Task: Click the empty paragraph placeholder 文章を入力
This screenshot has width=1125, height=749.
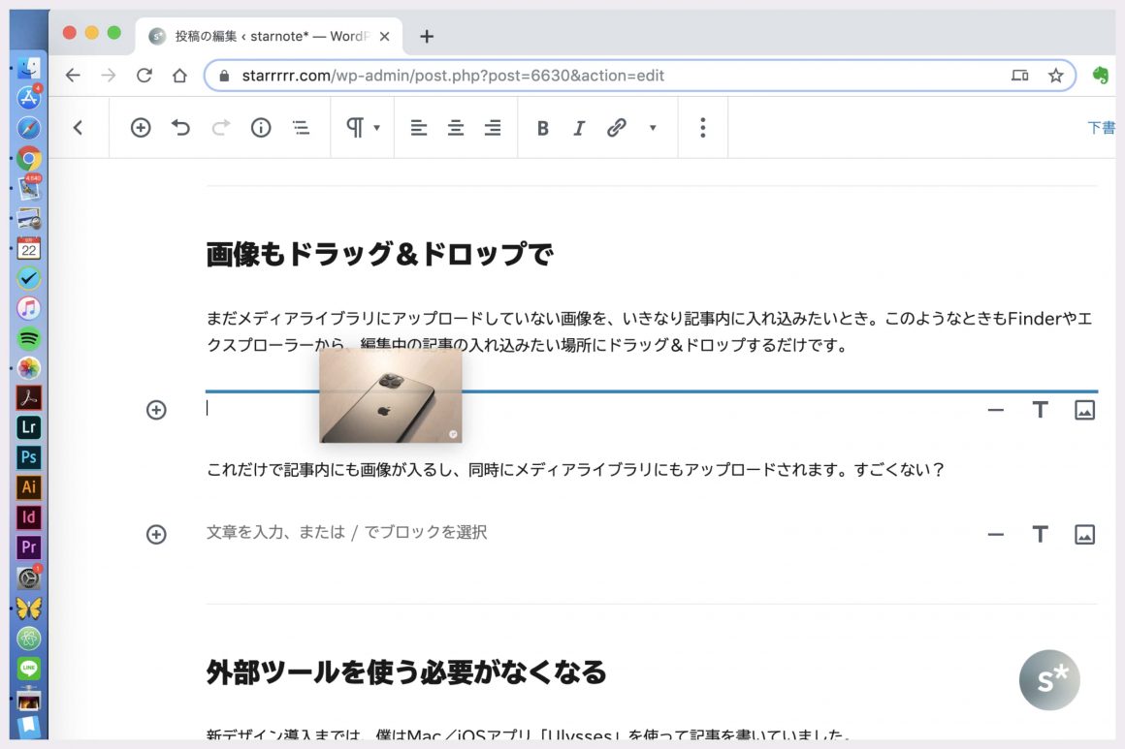Action: pos(346,533)
